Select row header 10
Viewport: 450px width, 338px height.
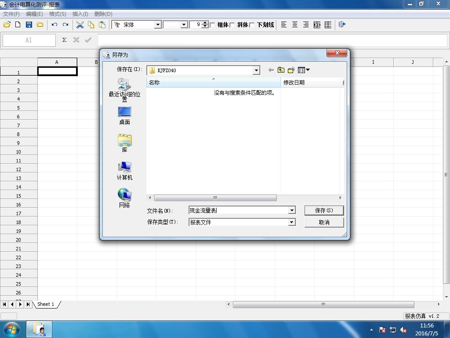[18, 152]
